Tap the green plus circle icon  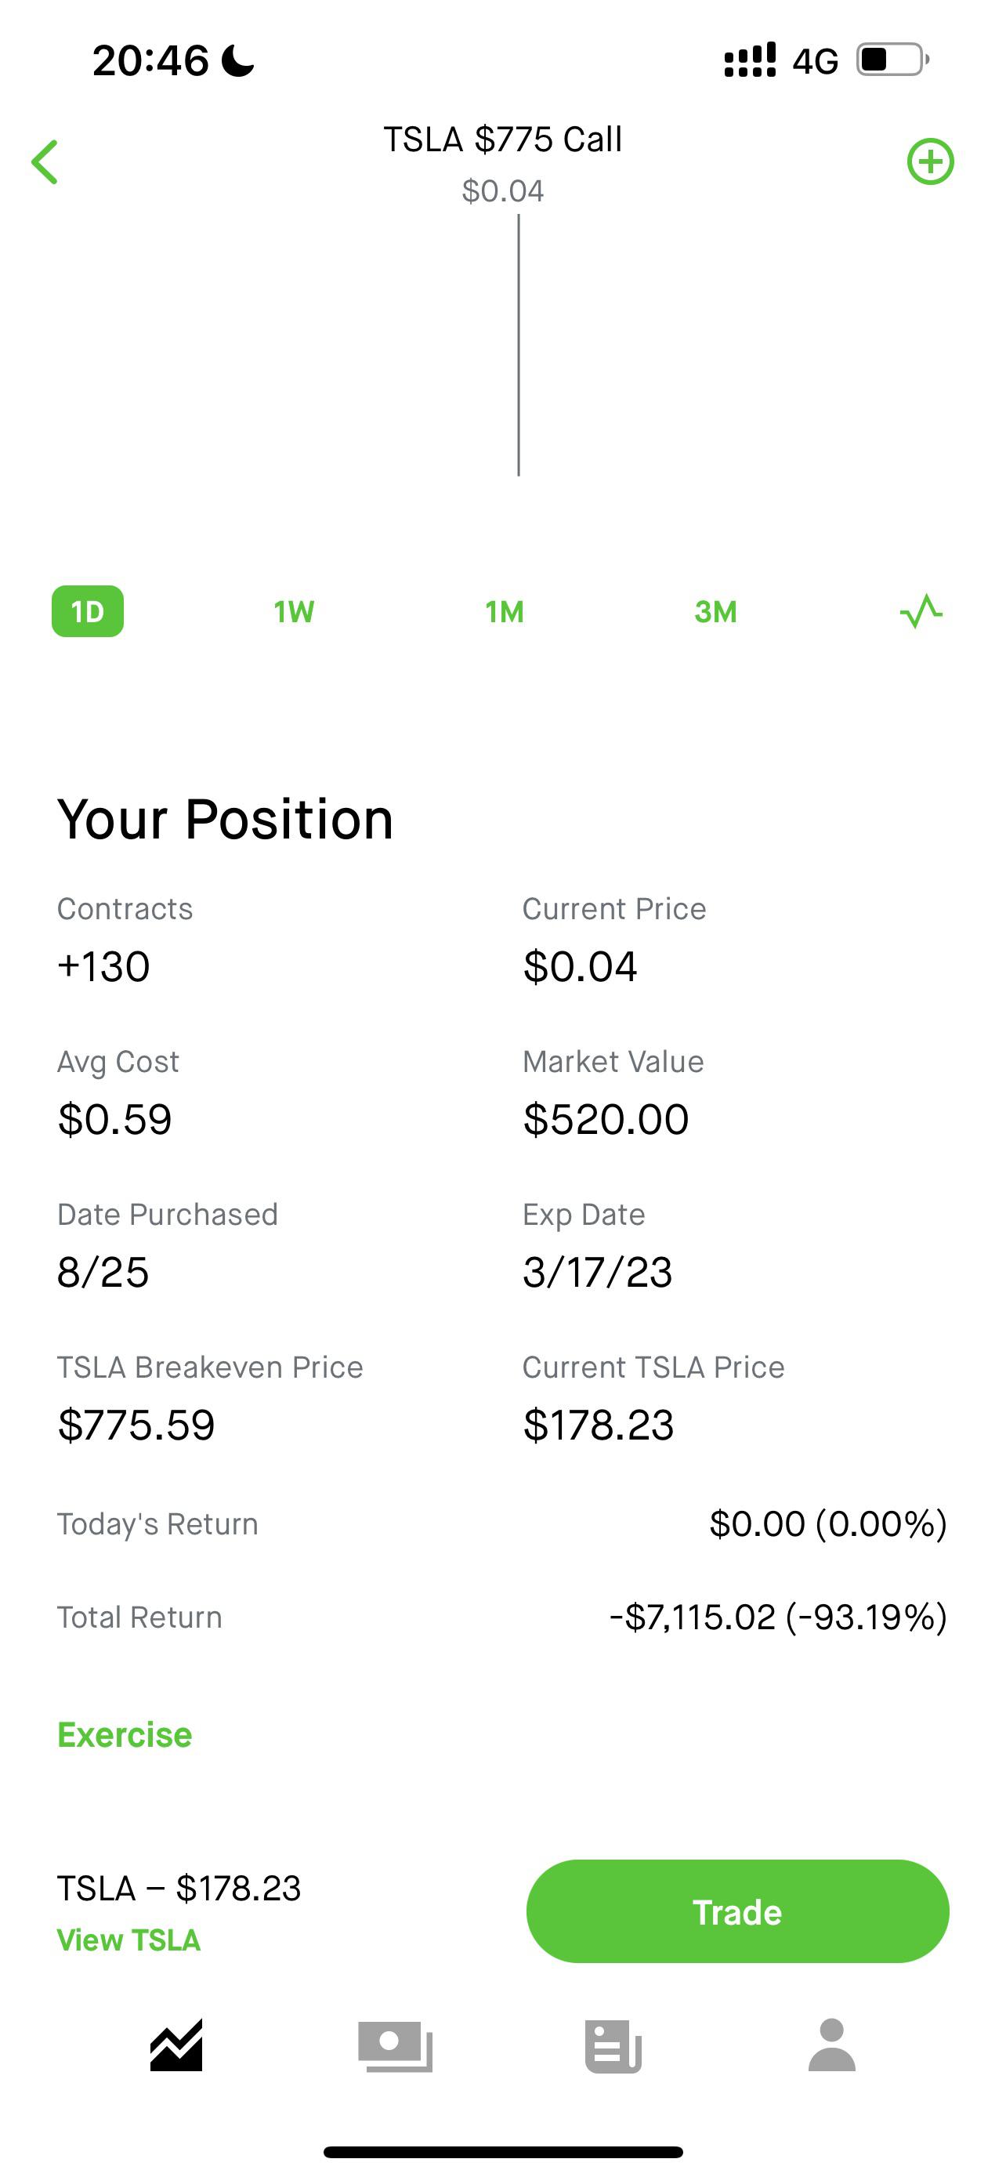(930, 161)
